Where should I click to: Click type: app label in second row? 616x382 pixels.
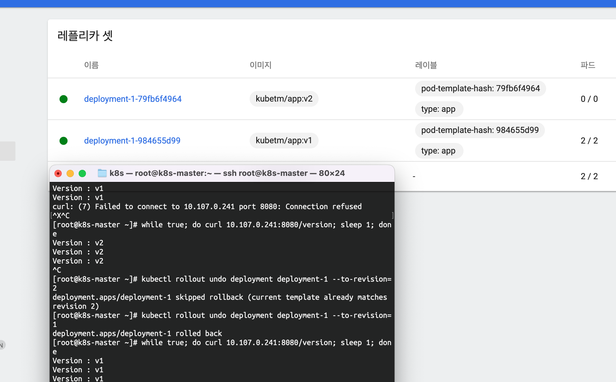[x=438, y=151]
